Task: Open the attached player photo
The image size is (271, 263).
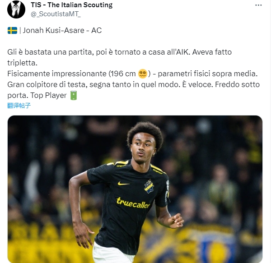Action: (x=135, y=189)
